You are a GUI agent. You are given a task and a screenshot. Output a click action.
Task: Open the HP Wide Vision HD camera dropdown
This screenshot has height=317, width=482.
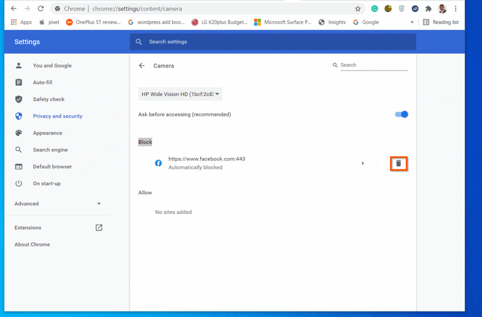[x=180, y=94]
